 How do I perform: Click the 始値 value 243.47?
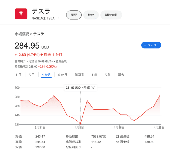(x=40, y=137)
